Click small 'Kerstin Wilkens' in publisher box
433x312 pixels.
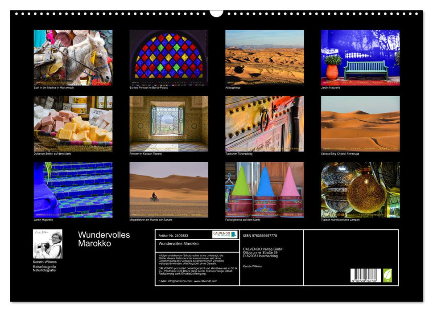pyautogui.click(x=252, y=267)
